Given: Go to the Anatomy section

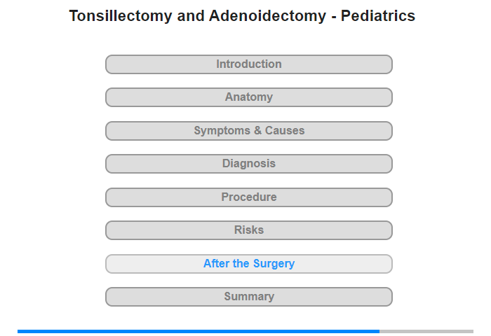Looking at the screenshot, I should pyautogui.click(x=249, y=97).
